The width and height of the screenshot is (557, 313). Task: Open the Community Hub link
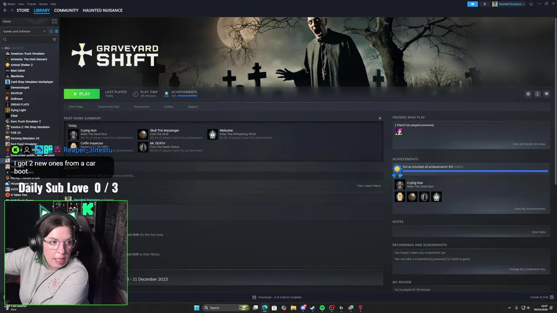(108, 107)
